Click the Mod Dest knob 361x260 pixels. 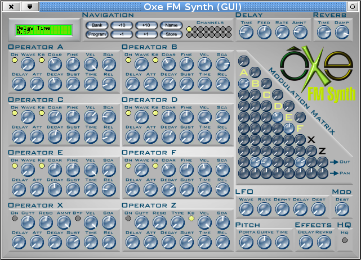[342, 209]
